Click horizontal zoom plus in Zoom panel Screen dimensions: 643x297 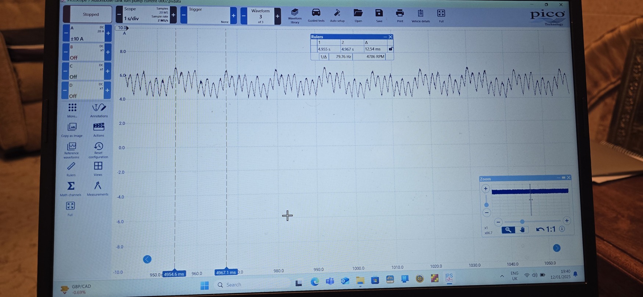(567, 221)
